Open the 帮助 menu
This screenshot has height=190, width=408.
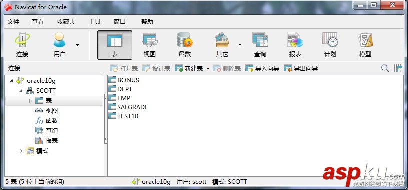147,22
